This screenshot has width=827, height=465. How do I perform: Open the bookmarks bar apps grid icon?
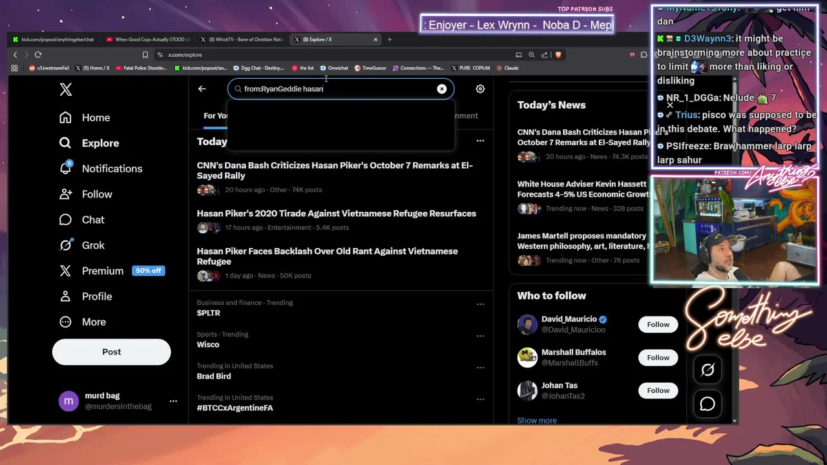14,68
